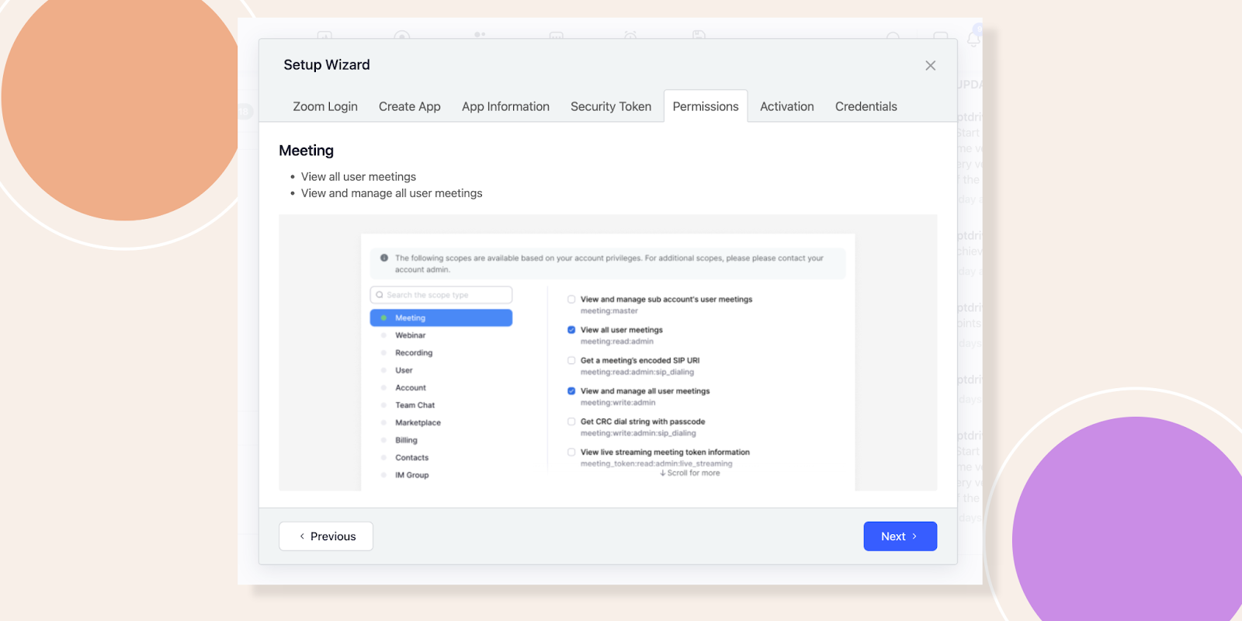Viewport: 1242px width, 621px height.
Task: Switch to the Create App tab
Action: point(410,106)
